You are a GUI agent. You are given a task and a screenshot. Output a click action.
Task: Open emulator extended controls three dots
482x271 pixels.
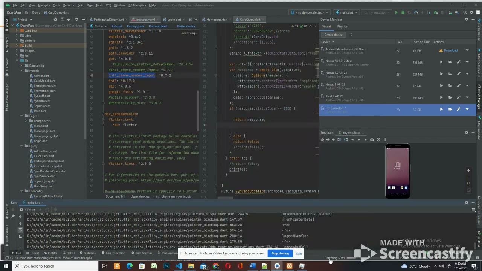385,140
